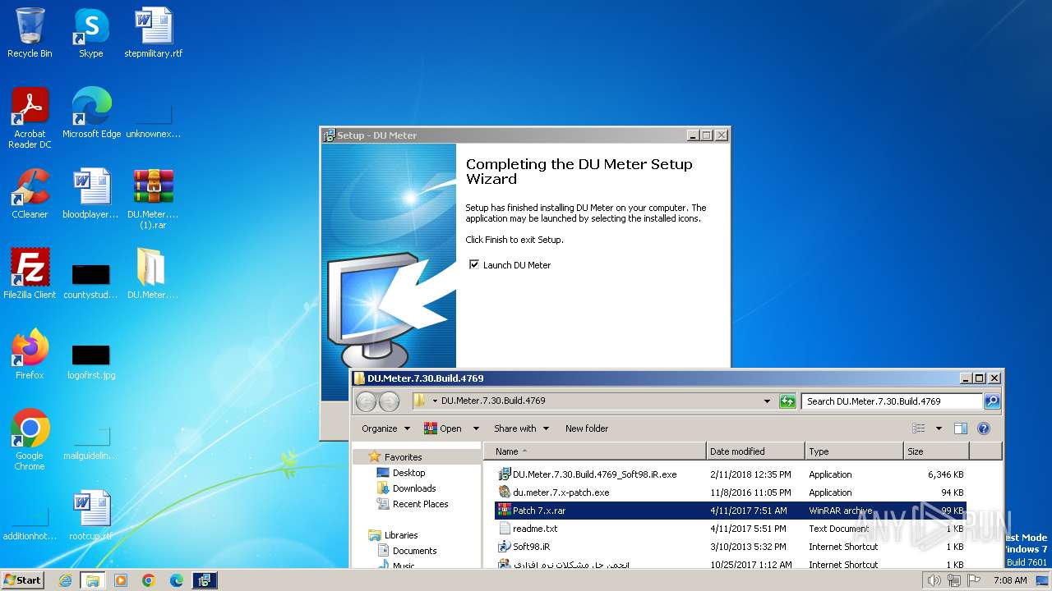Select DU.Meter.7.30.Build.4769_Soft98.iR.exe file
The width and height of the screenshot is (1052, 591).
[731, 474]
